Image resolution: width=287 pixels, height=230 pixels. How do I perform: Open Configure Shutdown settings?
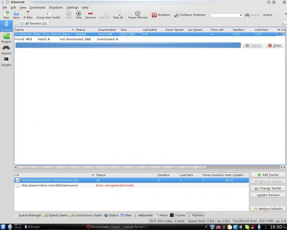pyautogui.click(x=190, y=15)
